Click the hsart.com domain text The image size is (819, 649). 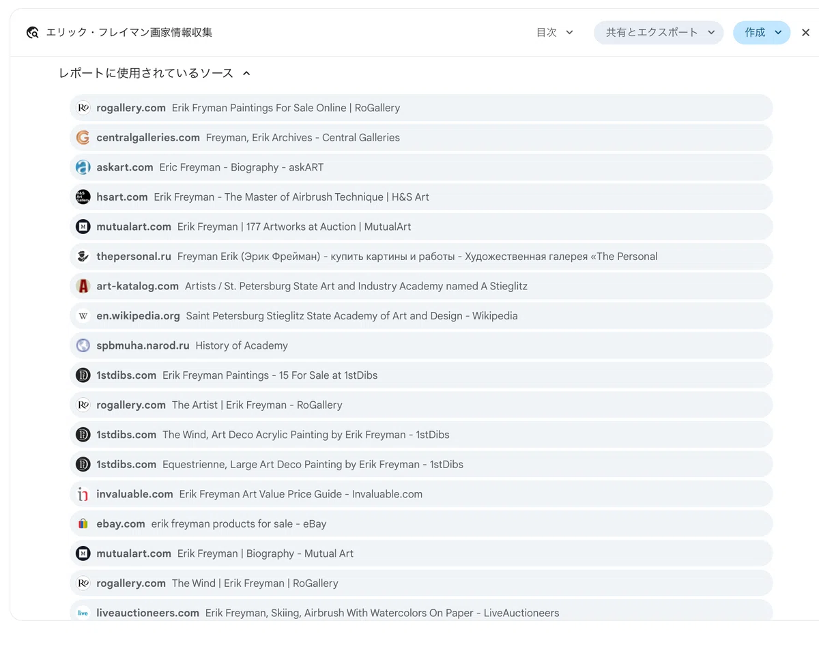click(122, 197)
